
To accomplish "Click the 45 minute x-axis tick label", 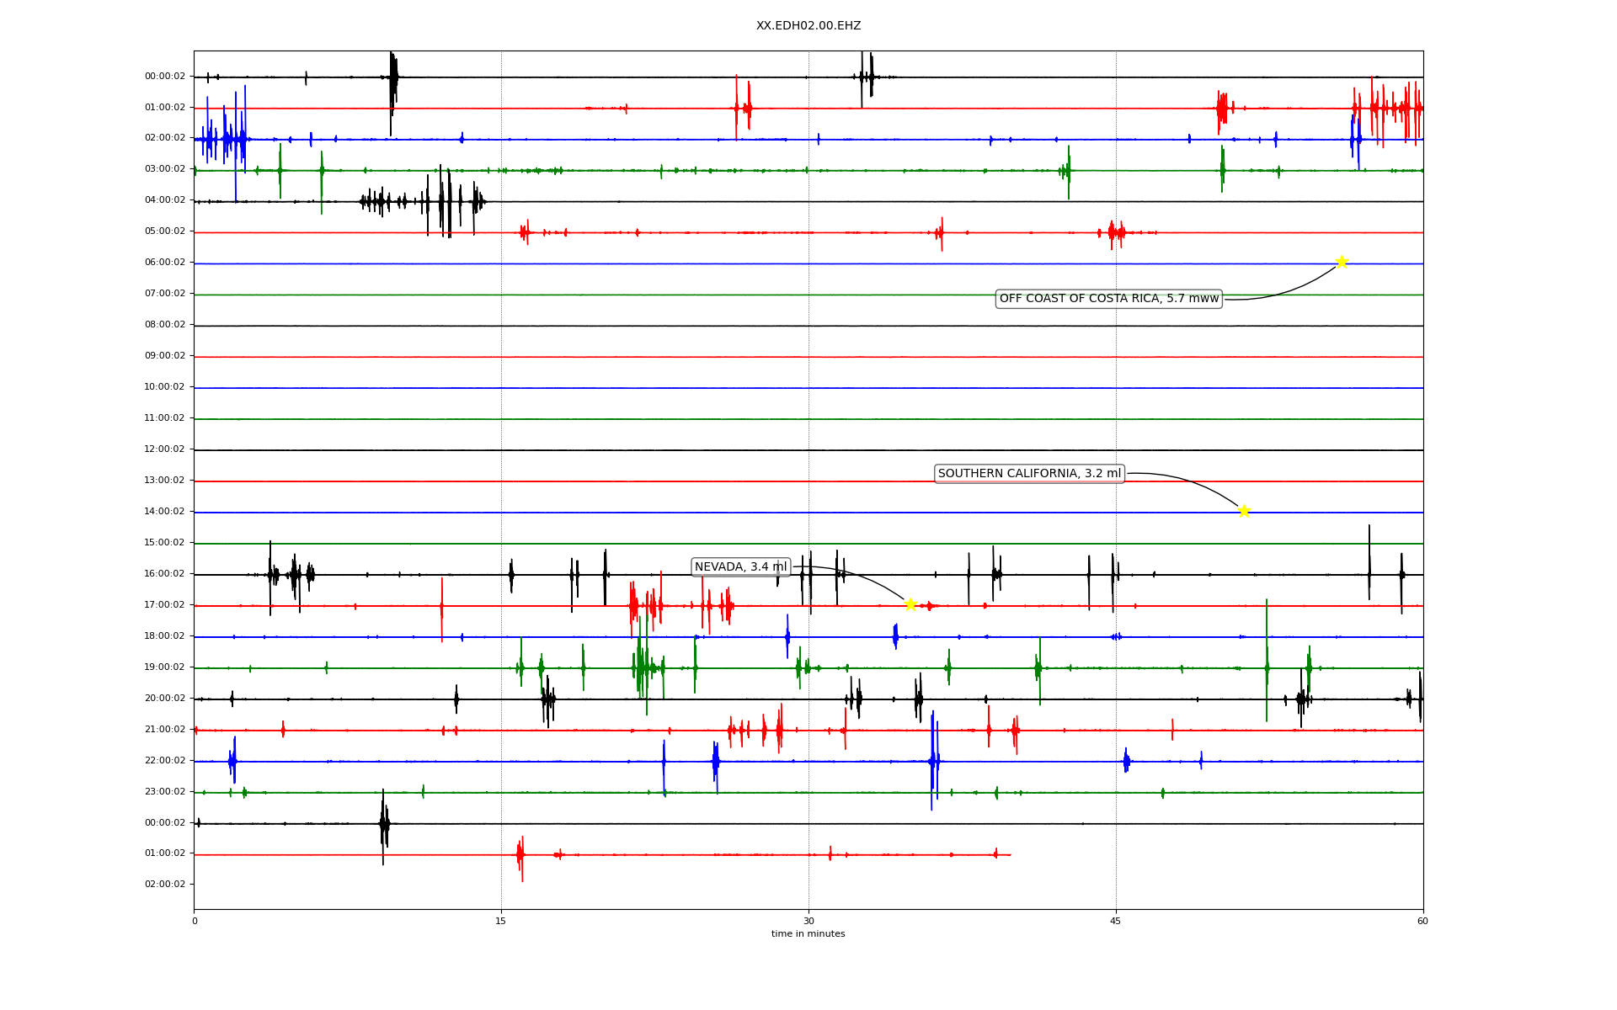I will (1115, 922).
